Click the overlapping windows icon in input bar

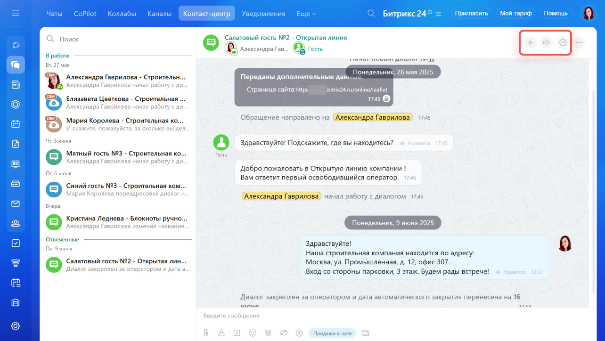(365, 333)
